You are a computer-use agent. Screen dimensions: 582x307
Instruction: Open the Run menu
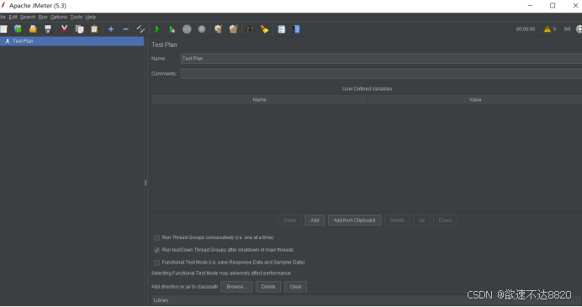click(43, 17)
